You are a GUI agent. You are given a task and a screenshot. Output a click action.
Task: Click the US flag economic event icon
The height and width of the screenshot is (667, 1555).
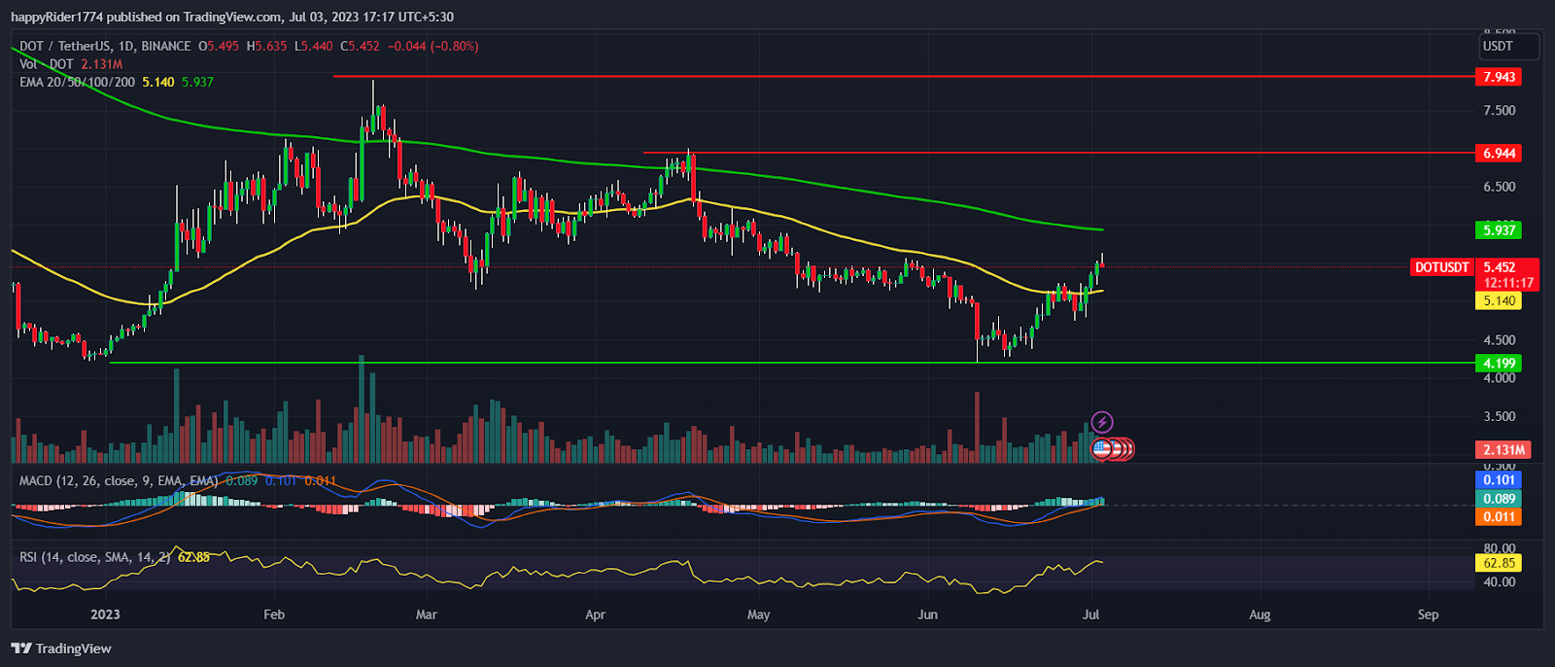1101,449
